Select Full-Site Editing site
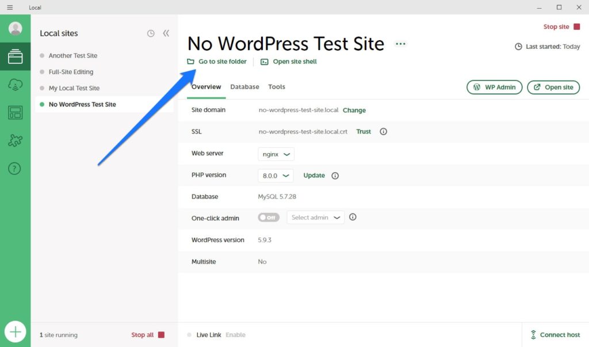The height and width of the screenshot is (347, 589). 71,72
